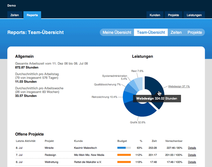This screenshot has height=167, width=212.
Task: Click the Offene Projekte heading
Action: (29, 134)
